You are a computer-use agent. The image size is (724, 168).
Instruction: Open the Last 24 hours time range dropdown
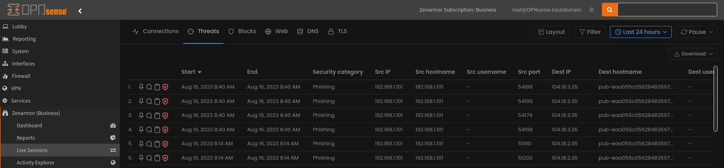coord(640,32)
